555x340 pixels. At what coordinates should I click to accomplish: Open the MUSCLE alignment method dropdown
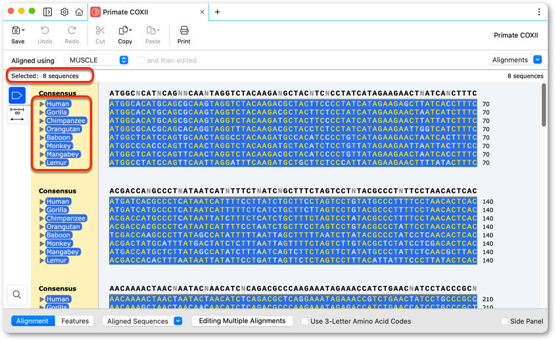pos(97,61)
